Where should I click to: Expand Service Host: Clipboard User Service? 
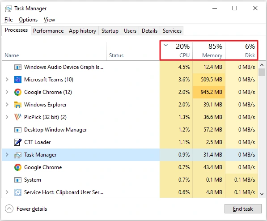(7, 192)
